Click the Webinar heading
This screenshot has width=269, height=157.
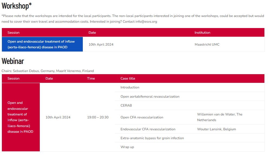point(13,61)
